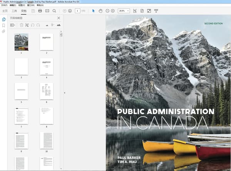Enlarge thumbnails with large mountain icon
Screen dimensions: 231x171
coord(59,25)
